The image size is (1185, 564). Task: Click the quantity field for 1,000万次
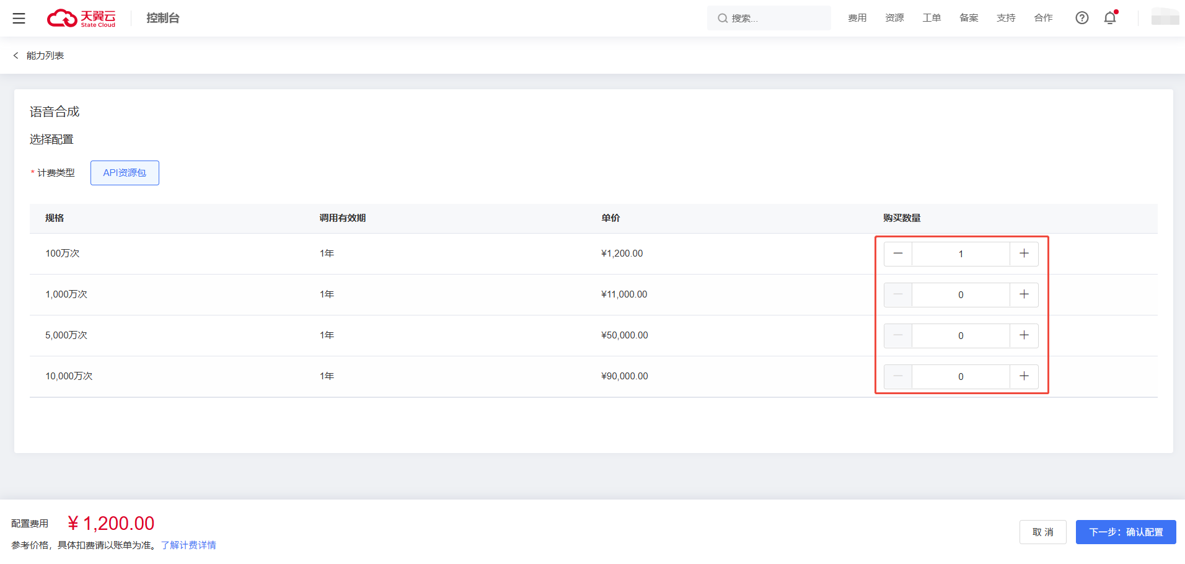point(961,295)
